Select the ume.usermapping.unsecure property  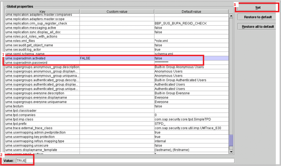click(41, 145)
